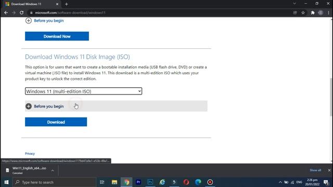Click the Chrome taskbar icon
333x187 pixels.
127,182
